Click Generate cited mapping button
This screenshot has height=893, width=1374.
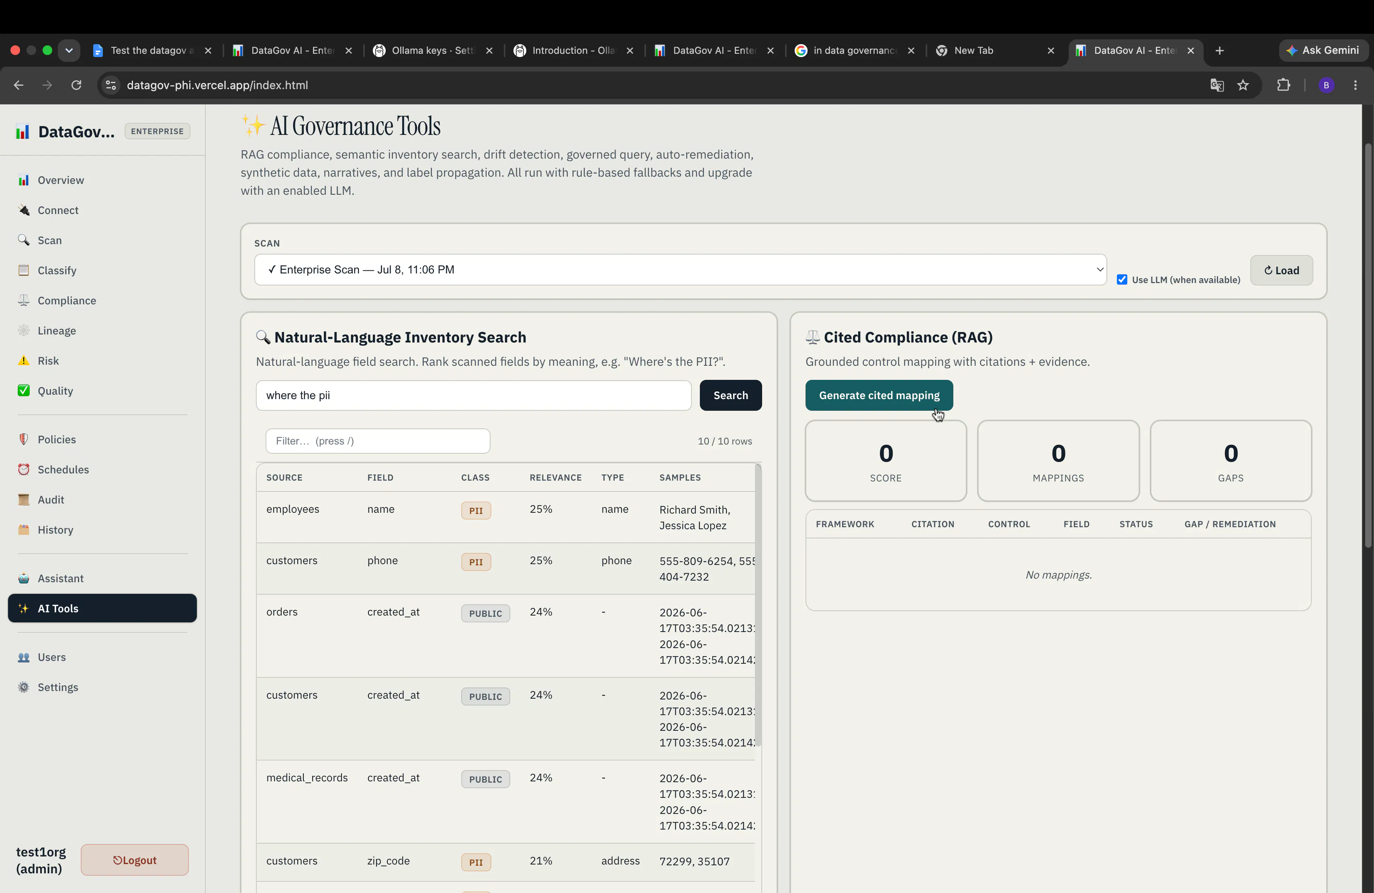(x=879, y=395)
